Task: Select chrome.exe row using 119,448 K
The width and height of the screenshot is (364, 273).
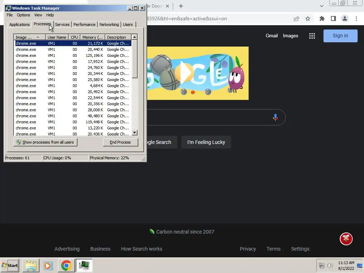Action: (x=73, y=122)
